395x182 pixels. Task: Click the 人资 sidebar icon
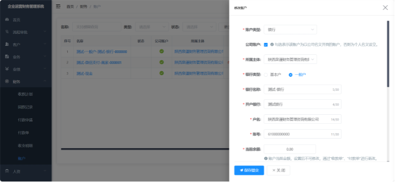[7, 171]
